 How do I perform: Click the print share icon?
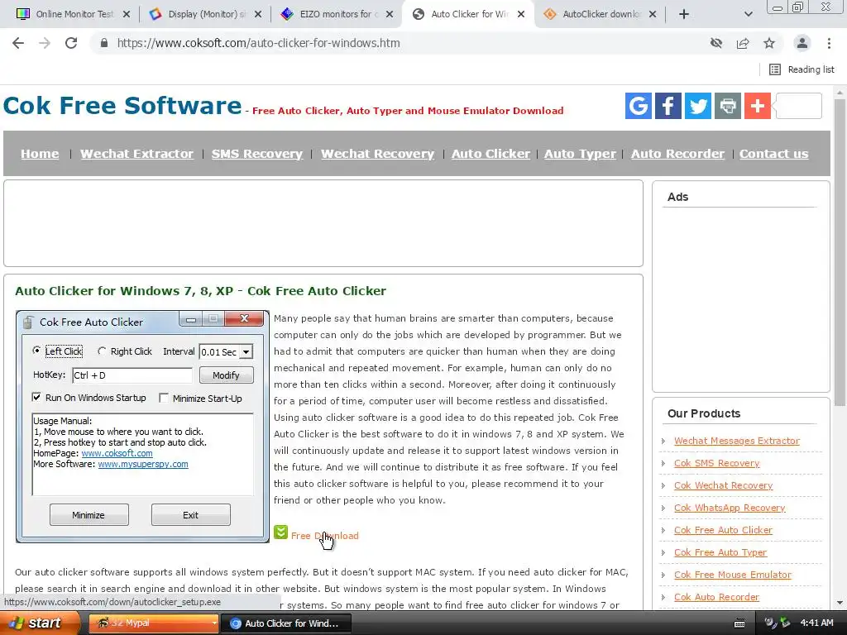tap(728, 105)
